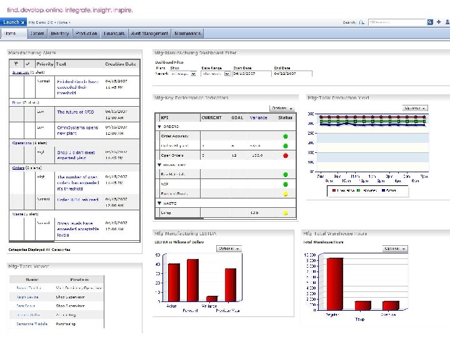Click the Actual bar in EBITDA chart
Viewport: 450px width, 337px height.
pos(174,282)
